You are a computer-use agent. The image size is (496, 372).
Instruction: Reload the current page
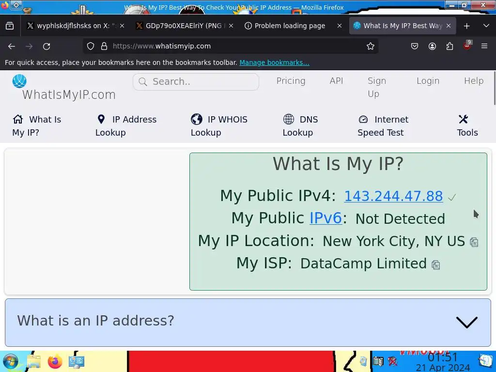point(46,46)
